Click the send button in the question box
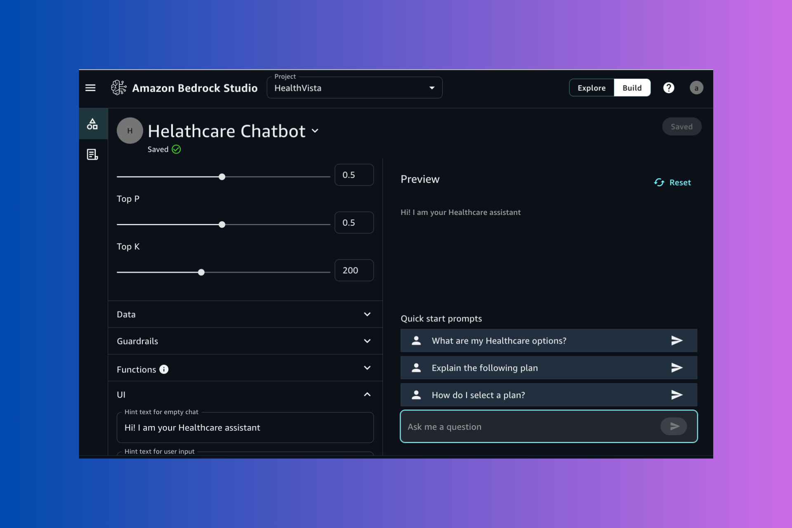 [x=674, y=427]
